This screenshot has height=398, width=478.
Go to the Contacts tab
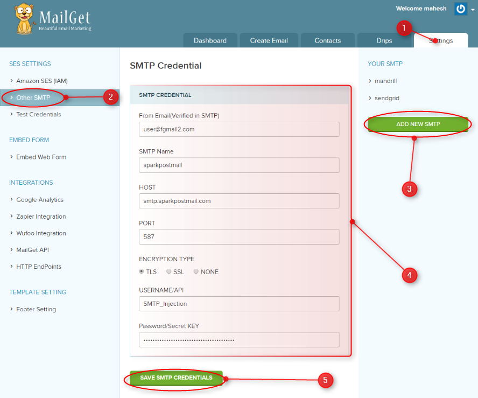pyautogui.click(x=328, y=40)
